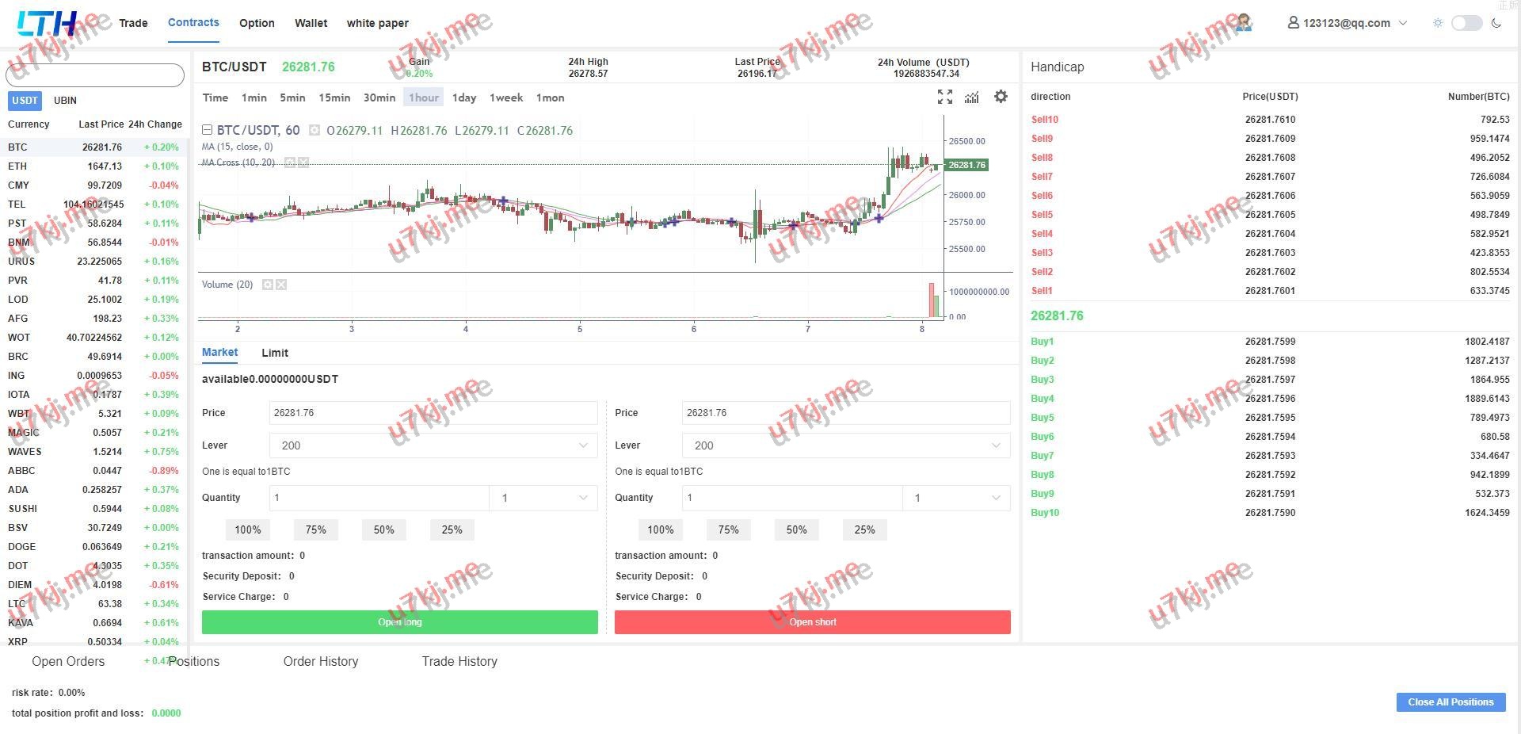The width and height of the screenshot is (1521, 734).
Task: Collapse the BTC/USDT chart legend
Action: click(x=207, y=130)
